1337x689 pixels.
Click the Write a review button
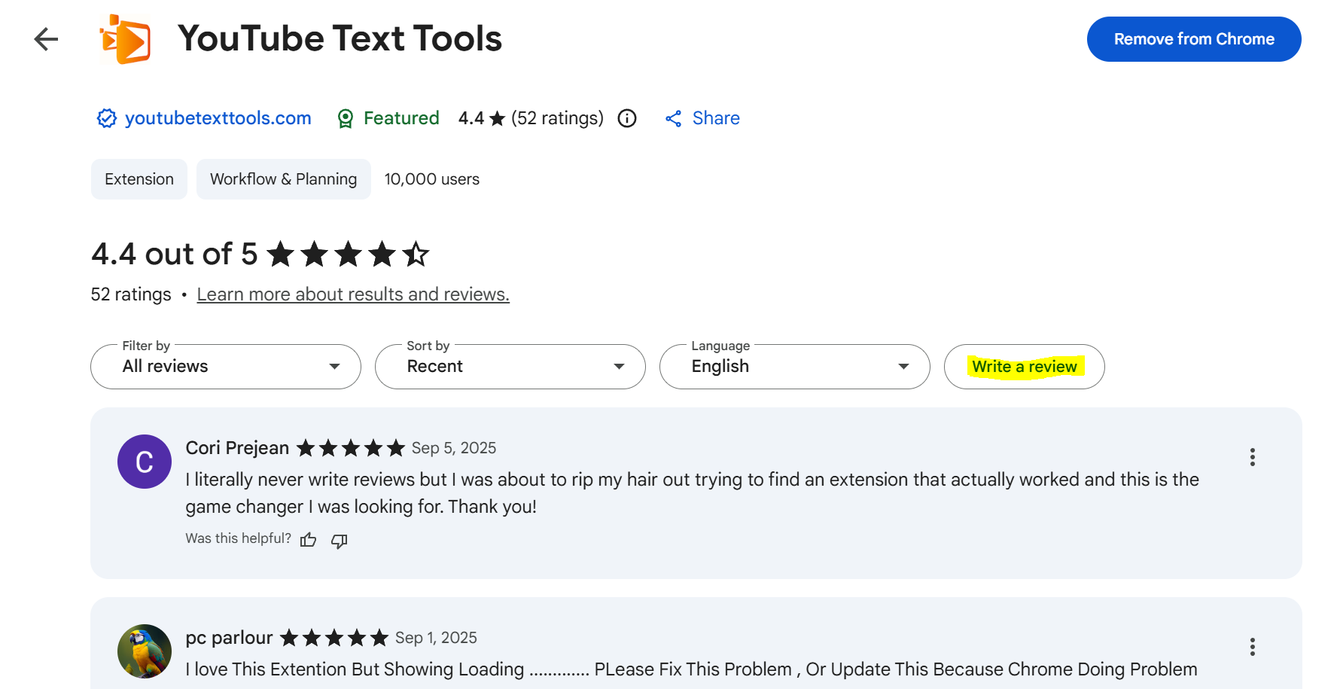point(1024,367)
